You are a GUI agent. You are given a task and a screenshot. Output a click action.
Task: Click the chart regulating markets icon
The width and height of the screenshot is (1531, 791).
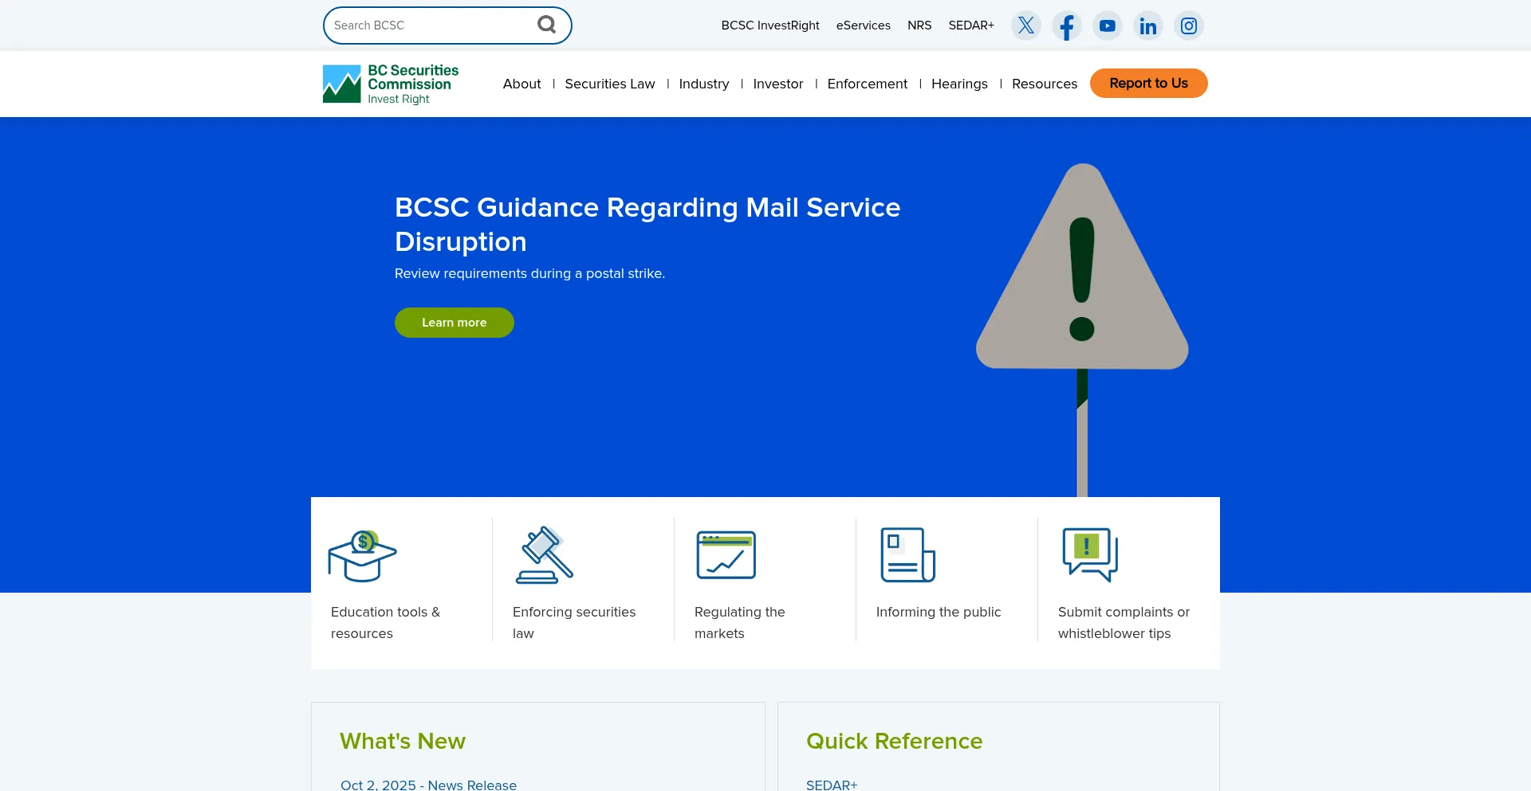coord(726,555)
